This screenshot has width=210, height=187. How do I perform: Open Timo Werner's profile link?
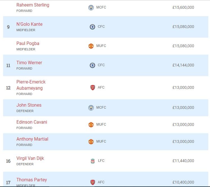pyautogui.click(x=29, y=63)
